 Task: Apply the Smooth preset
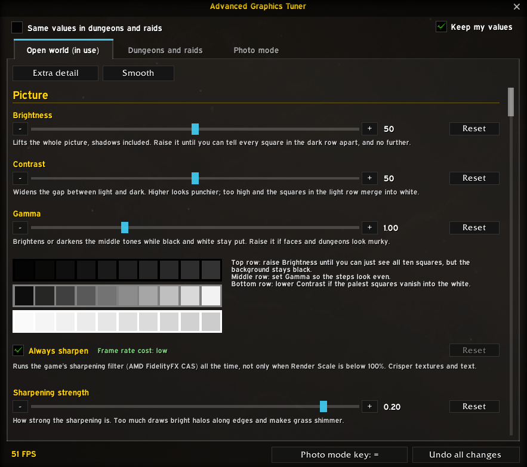pyautogui.click(x=138, y=73)
